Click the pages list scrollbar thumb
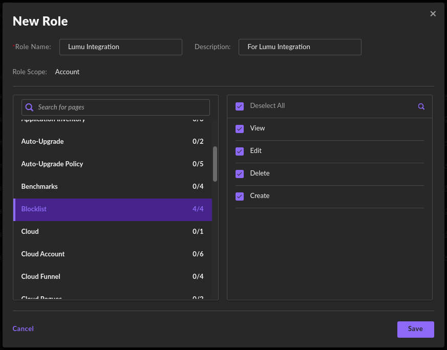Screen dimensions: 447x350 coord(215,164)
